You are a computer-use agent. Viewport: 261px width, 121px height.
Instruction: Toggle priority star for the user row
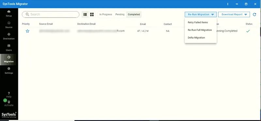point(27,31)
